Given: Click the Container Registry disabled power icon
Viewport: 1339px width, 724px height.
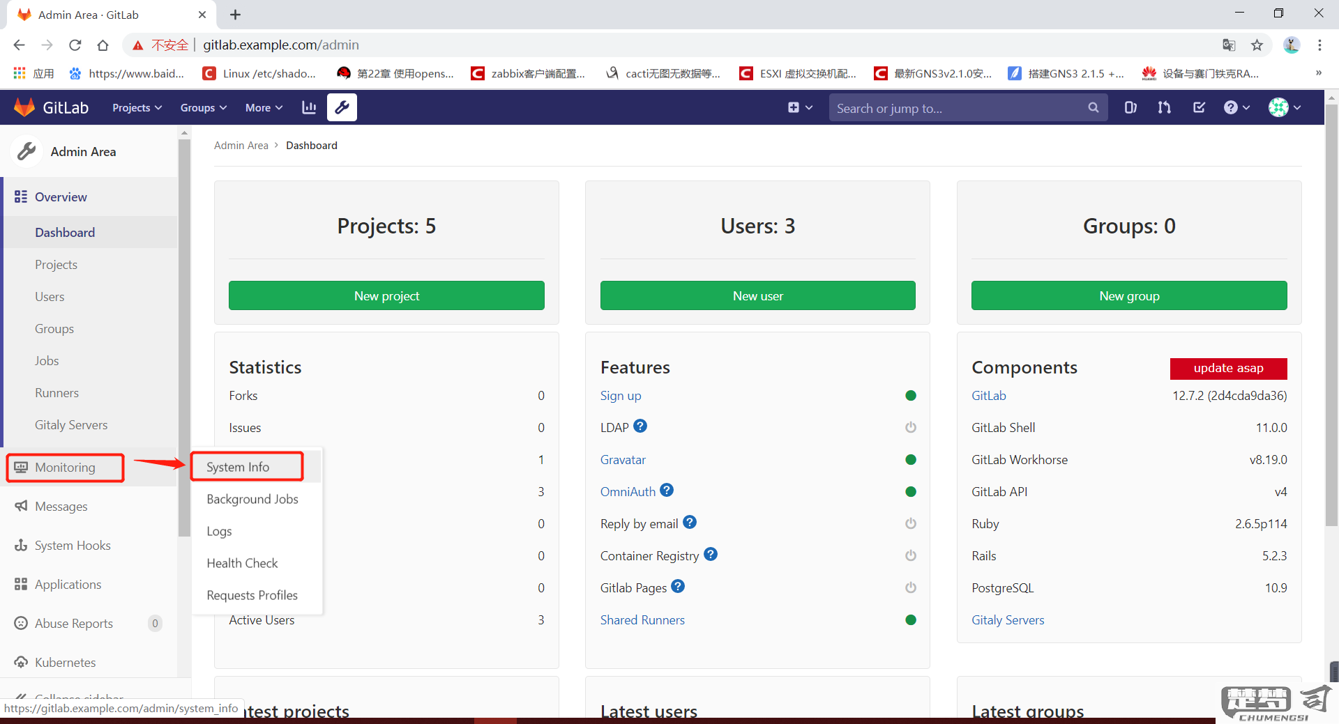Looking at the screenshot, I should pos(911,555).
